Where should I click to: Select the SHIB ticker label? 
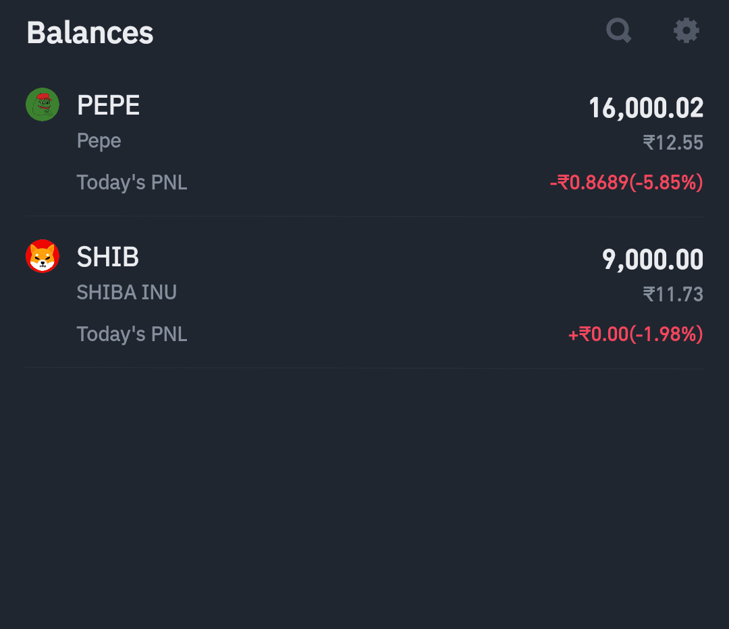pos(108,257)
